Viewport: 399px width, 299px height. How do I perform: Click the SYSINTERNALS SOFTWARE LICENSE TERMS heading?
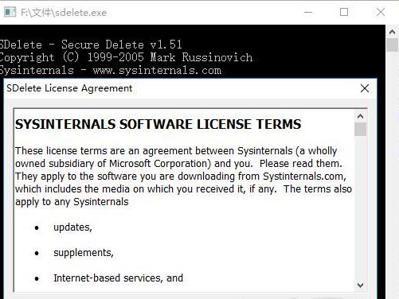[x=158, y=124]
